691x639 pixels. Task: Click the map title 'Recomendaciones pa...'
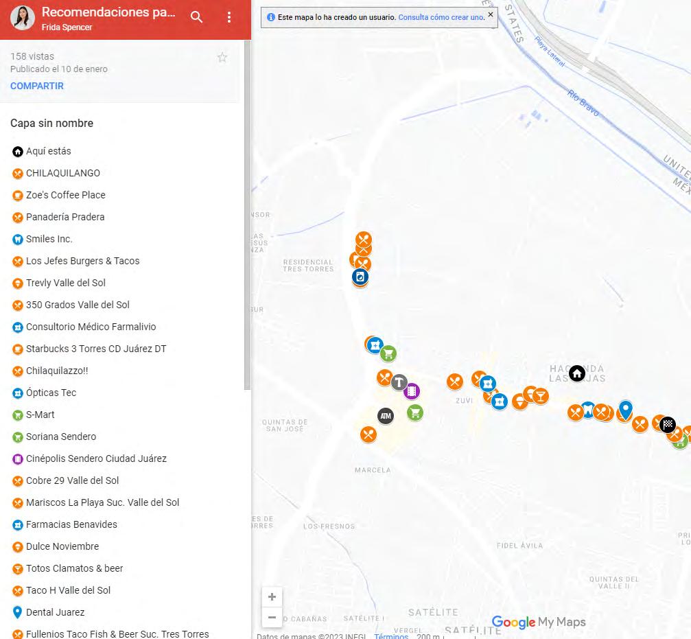pos(108,12)
